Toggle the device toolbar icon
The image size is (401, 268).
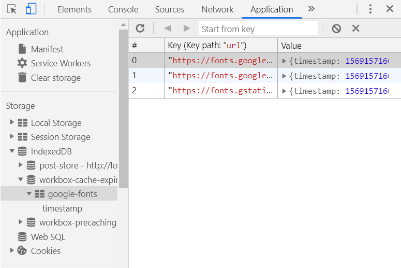coord(31,9)
